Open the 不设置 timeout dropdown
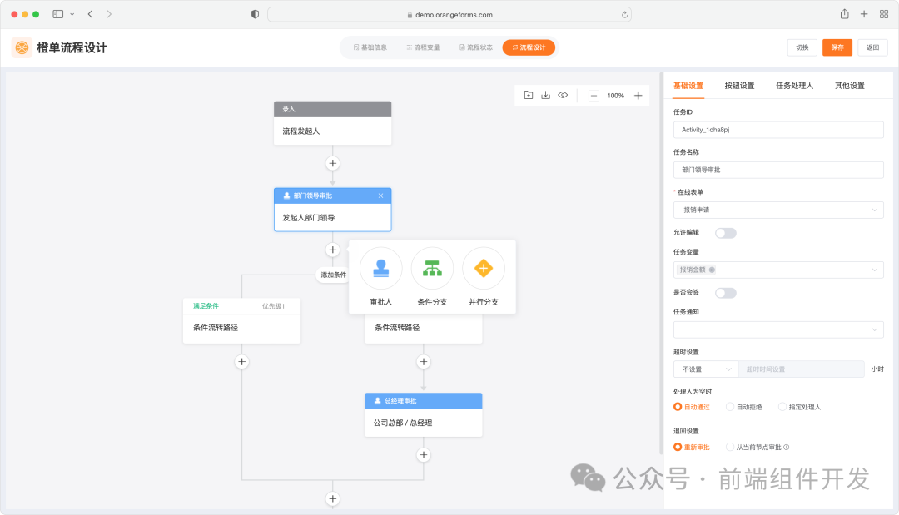 point(703,368)
